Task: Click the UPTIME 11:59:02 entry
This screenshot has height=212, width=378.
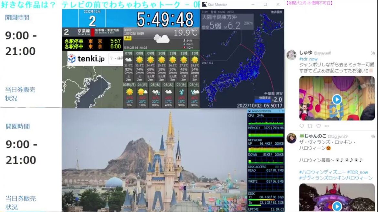Action: 266,209
